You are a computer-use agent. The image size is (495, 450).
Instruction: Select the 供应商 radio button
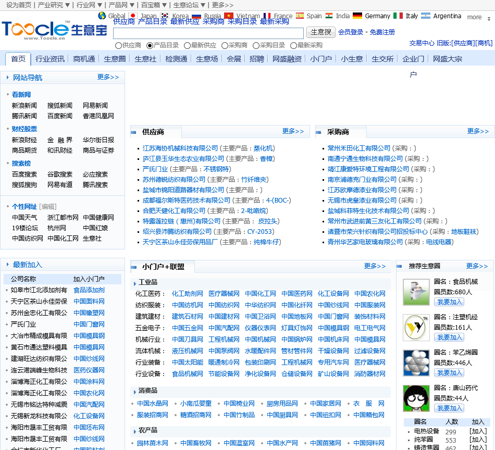[118, 45]
